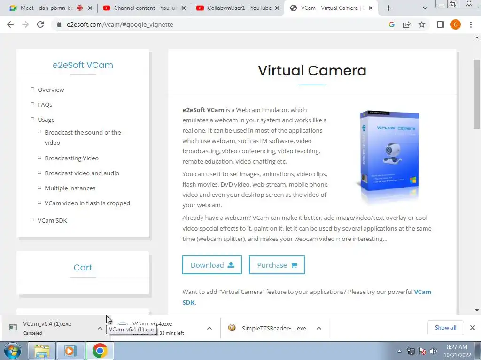Open Windows Explorer from taskbar

tap(42, 351)
